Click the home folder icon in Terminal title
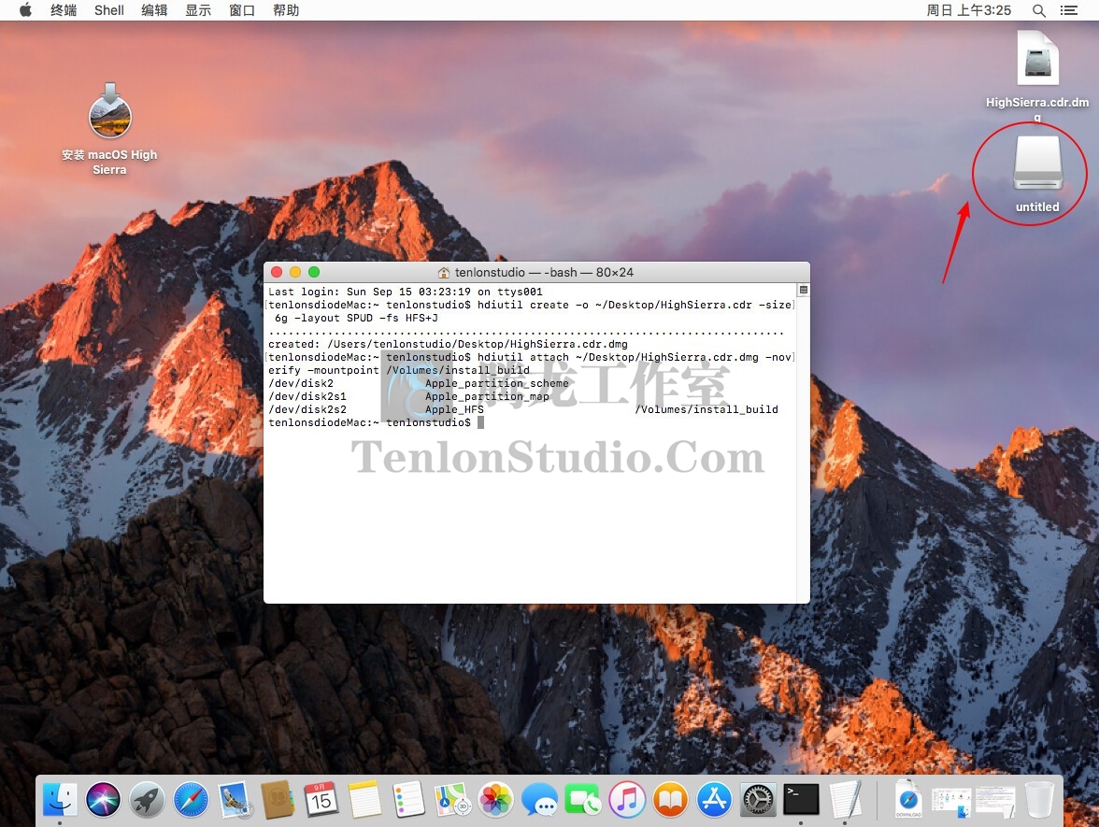The image size is (1099, 827). pyautogui.click(x=444, y=273)
